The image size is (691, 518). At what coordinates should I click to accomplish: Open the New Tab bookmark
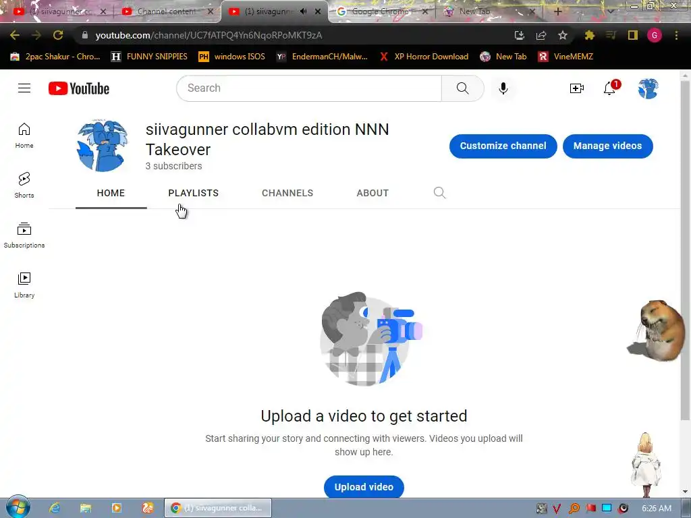(503, 57)
